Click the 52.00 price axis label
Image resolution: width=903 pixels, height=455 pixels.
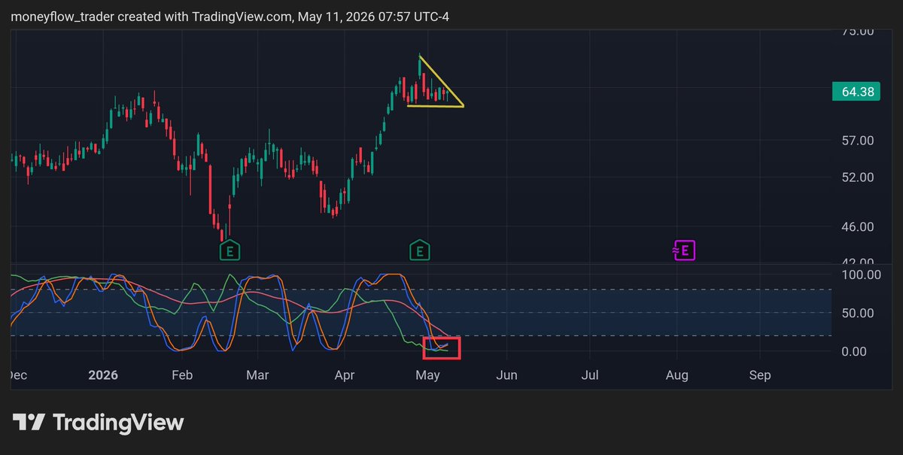(857, 177)
